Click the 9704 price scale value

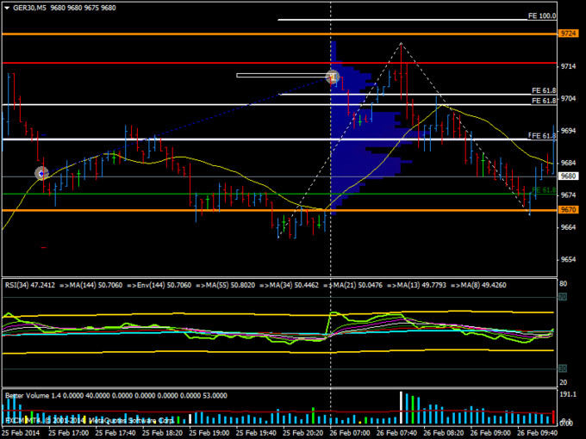pyautogui.click(x=568, y=98)
